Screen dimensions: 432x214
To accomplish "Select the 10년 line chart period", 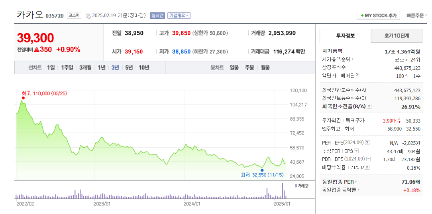I will click(144, 67).
